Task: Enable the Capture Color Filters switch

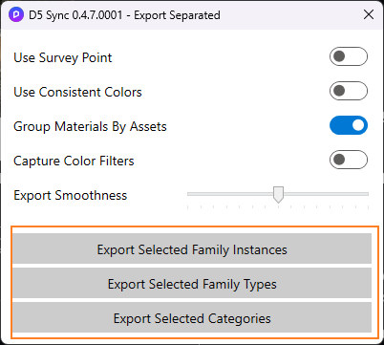Action: 349,160
